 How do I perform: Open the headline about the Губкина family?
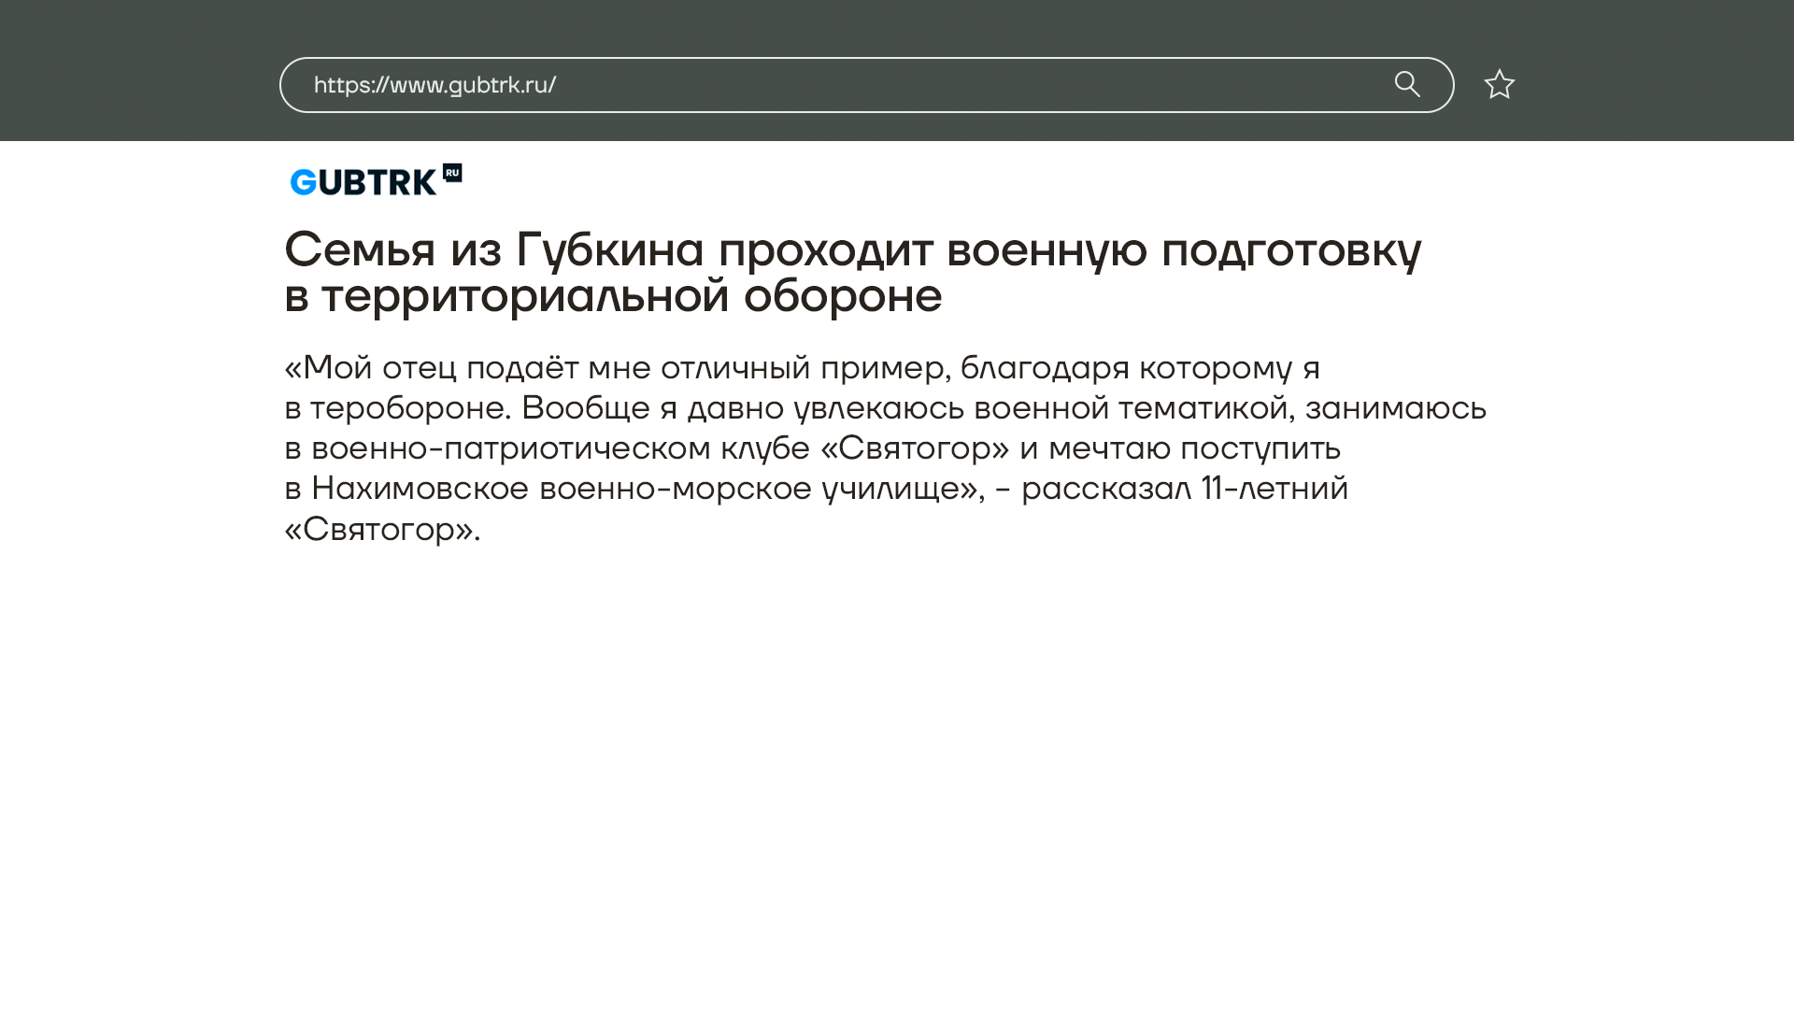tap(852, 250)
